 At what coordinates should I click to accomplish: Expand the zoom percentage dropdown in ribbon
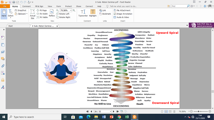[70, 10]
